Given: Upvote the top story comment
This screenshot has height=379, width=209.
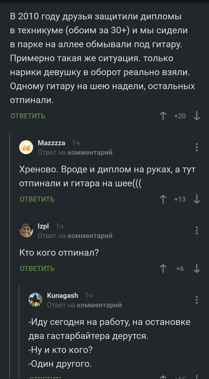Looking at the screenshot, I should [163, 116].
